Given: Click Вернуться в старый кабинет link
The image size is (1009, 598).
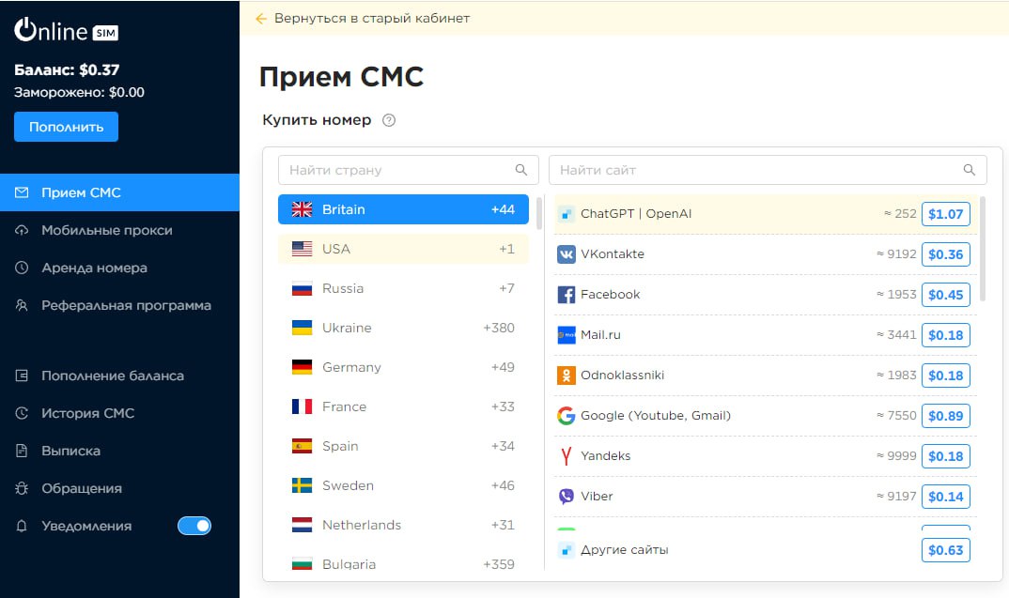Looking at the screenshot, I should pyautogui.click(x=372, y=19).
